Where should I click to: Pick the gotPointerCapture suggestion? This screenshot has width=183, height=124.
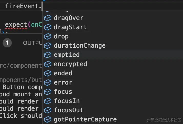tap(113, 119)
